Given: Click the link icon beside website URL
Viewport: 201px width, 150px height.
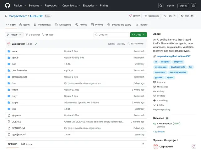Looking at the screenshot, I should (x=155, y=56).
